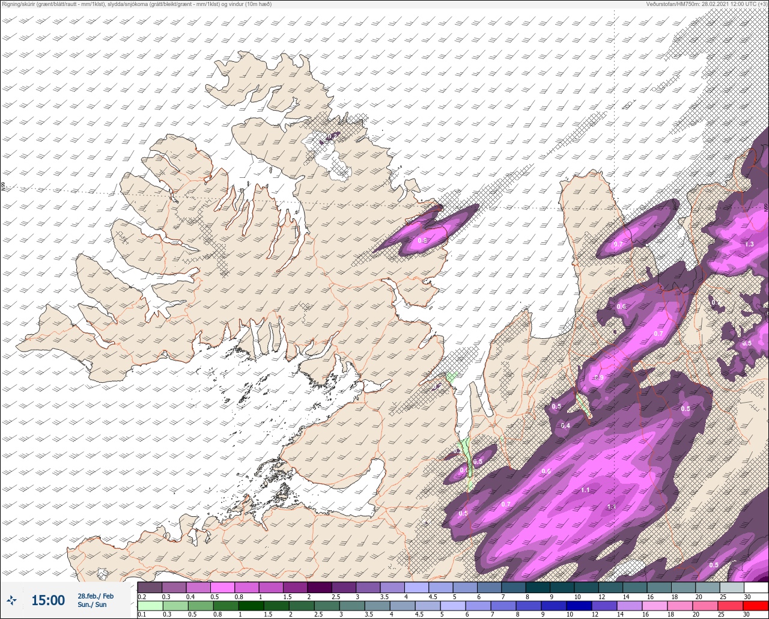The image size is (769, 619).
Task: Click the map title beginning 'Rigning/skúrir'
Action: click(137, 4)
